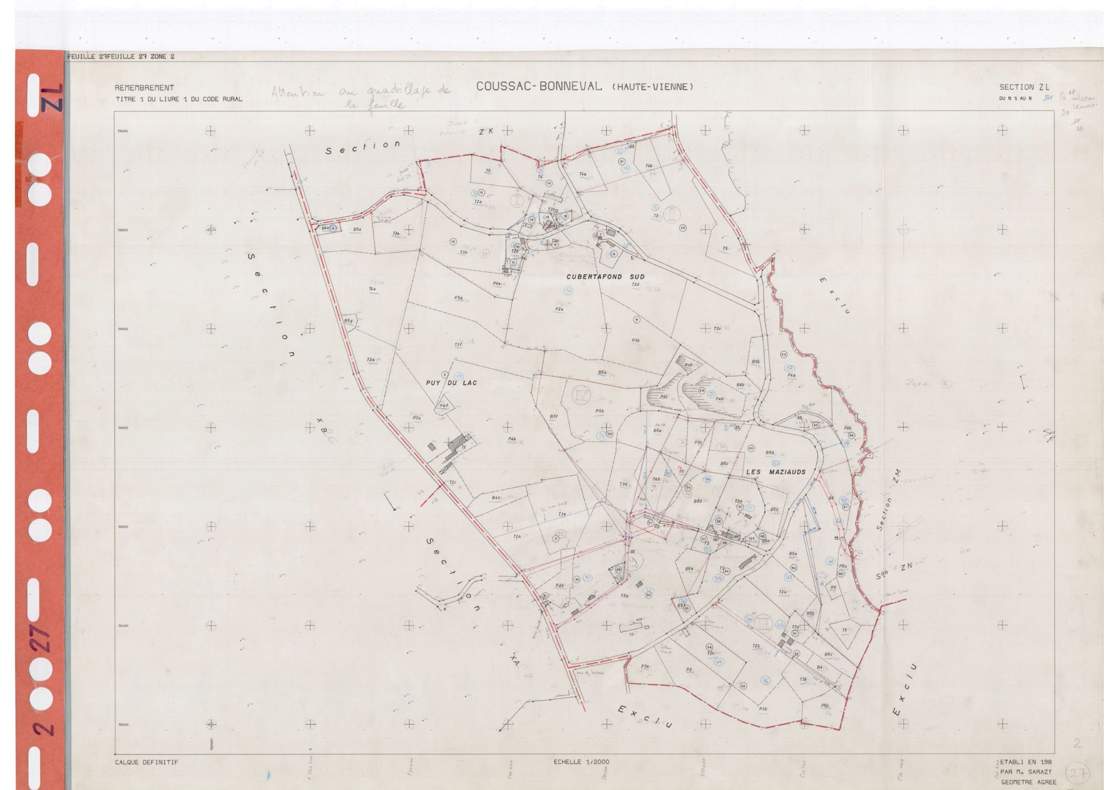Viewport: 1119px width, 790px height.
Task: Click parcel label P4d in the hatched area
Action: point(720,399)
